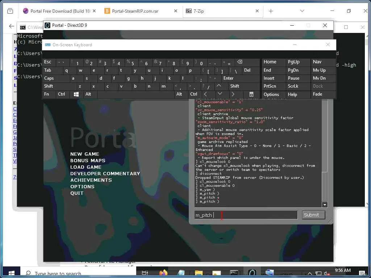Click taskbar search box

pyautogui.click(x=78, y=273)
